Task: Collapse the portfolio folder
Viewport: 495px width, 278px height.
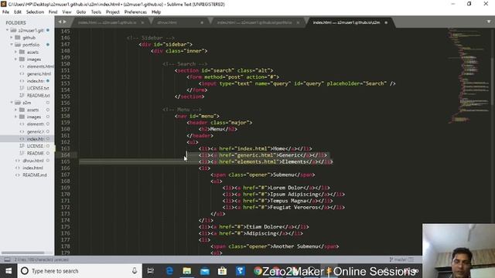Action: click(x=12, y=45)
